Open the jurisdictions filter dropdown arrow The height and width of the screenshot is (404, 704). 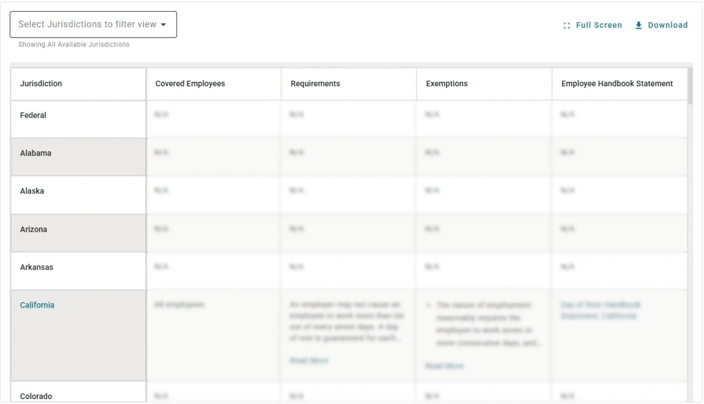164,24
